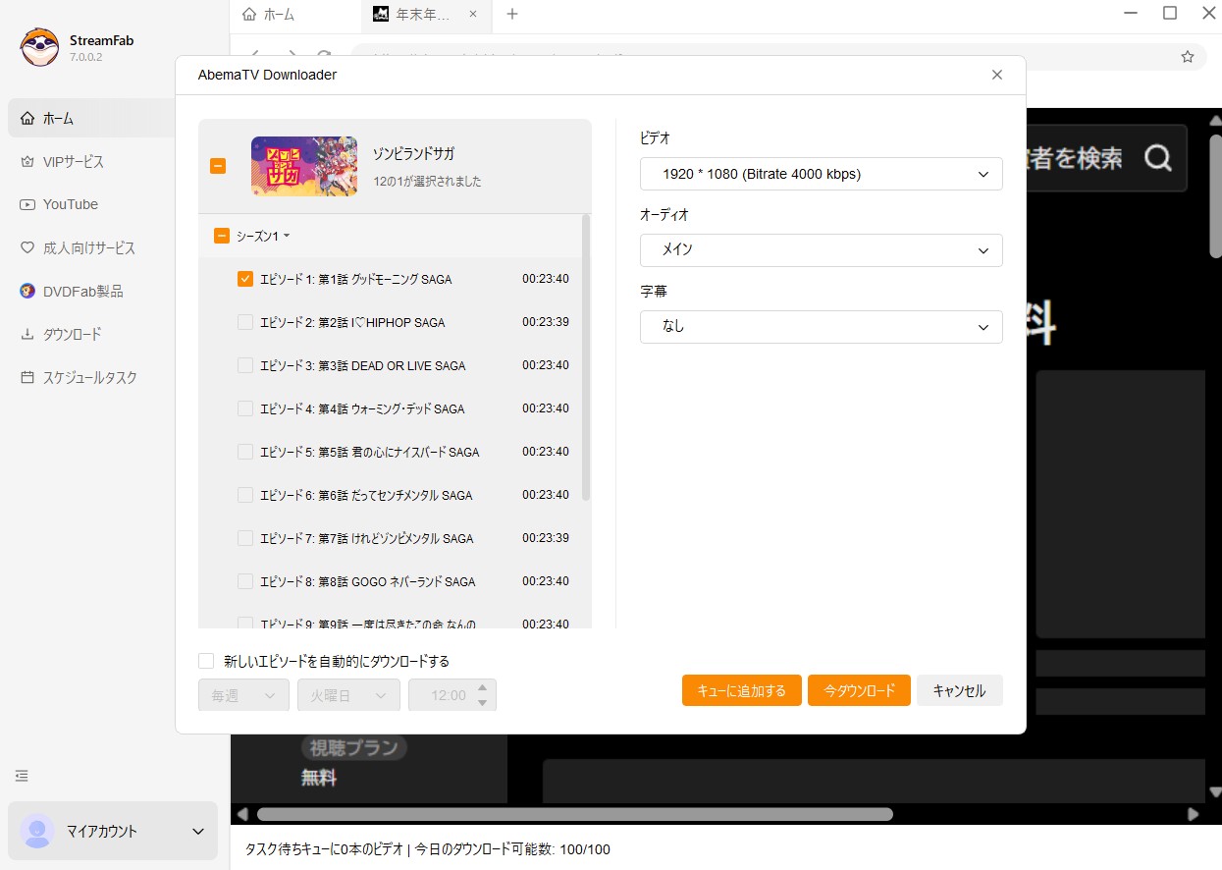Enable automatic download of new episodes
Viewport: 1222px width, 870px height.
[206, 661]
